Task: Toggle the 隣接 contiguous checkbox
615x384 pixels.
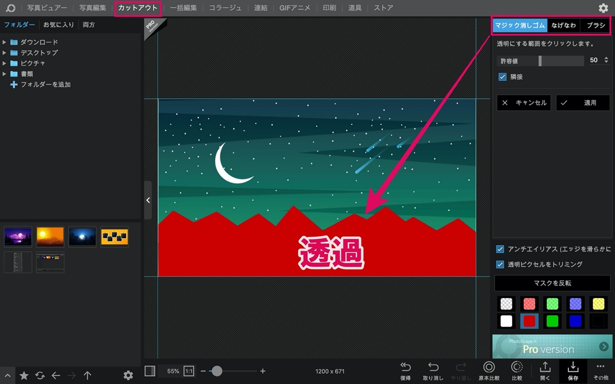Action: click(x=503, y=77)
